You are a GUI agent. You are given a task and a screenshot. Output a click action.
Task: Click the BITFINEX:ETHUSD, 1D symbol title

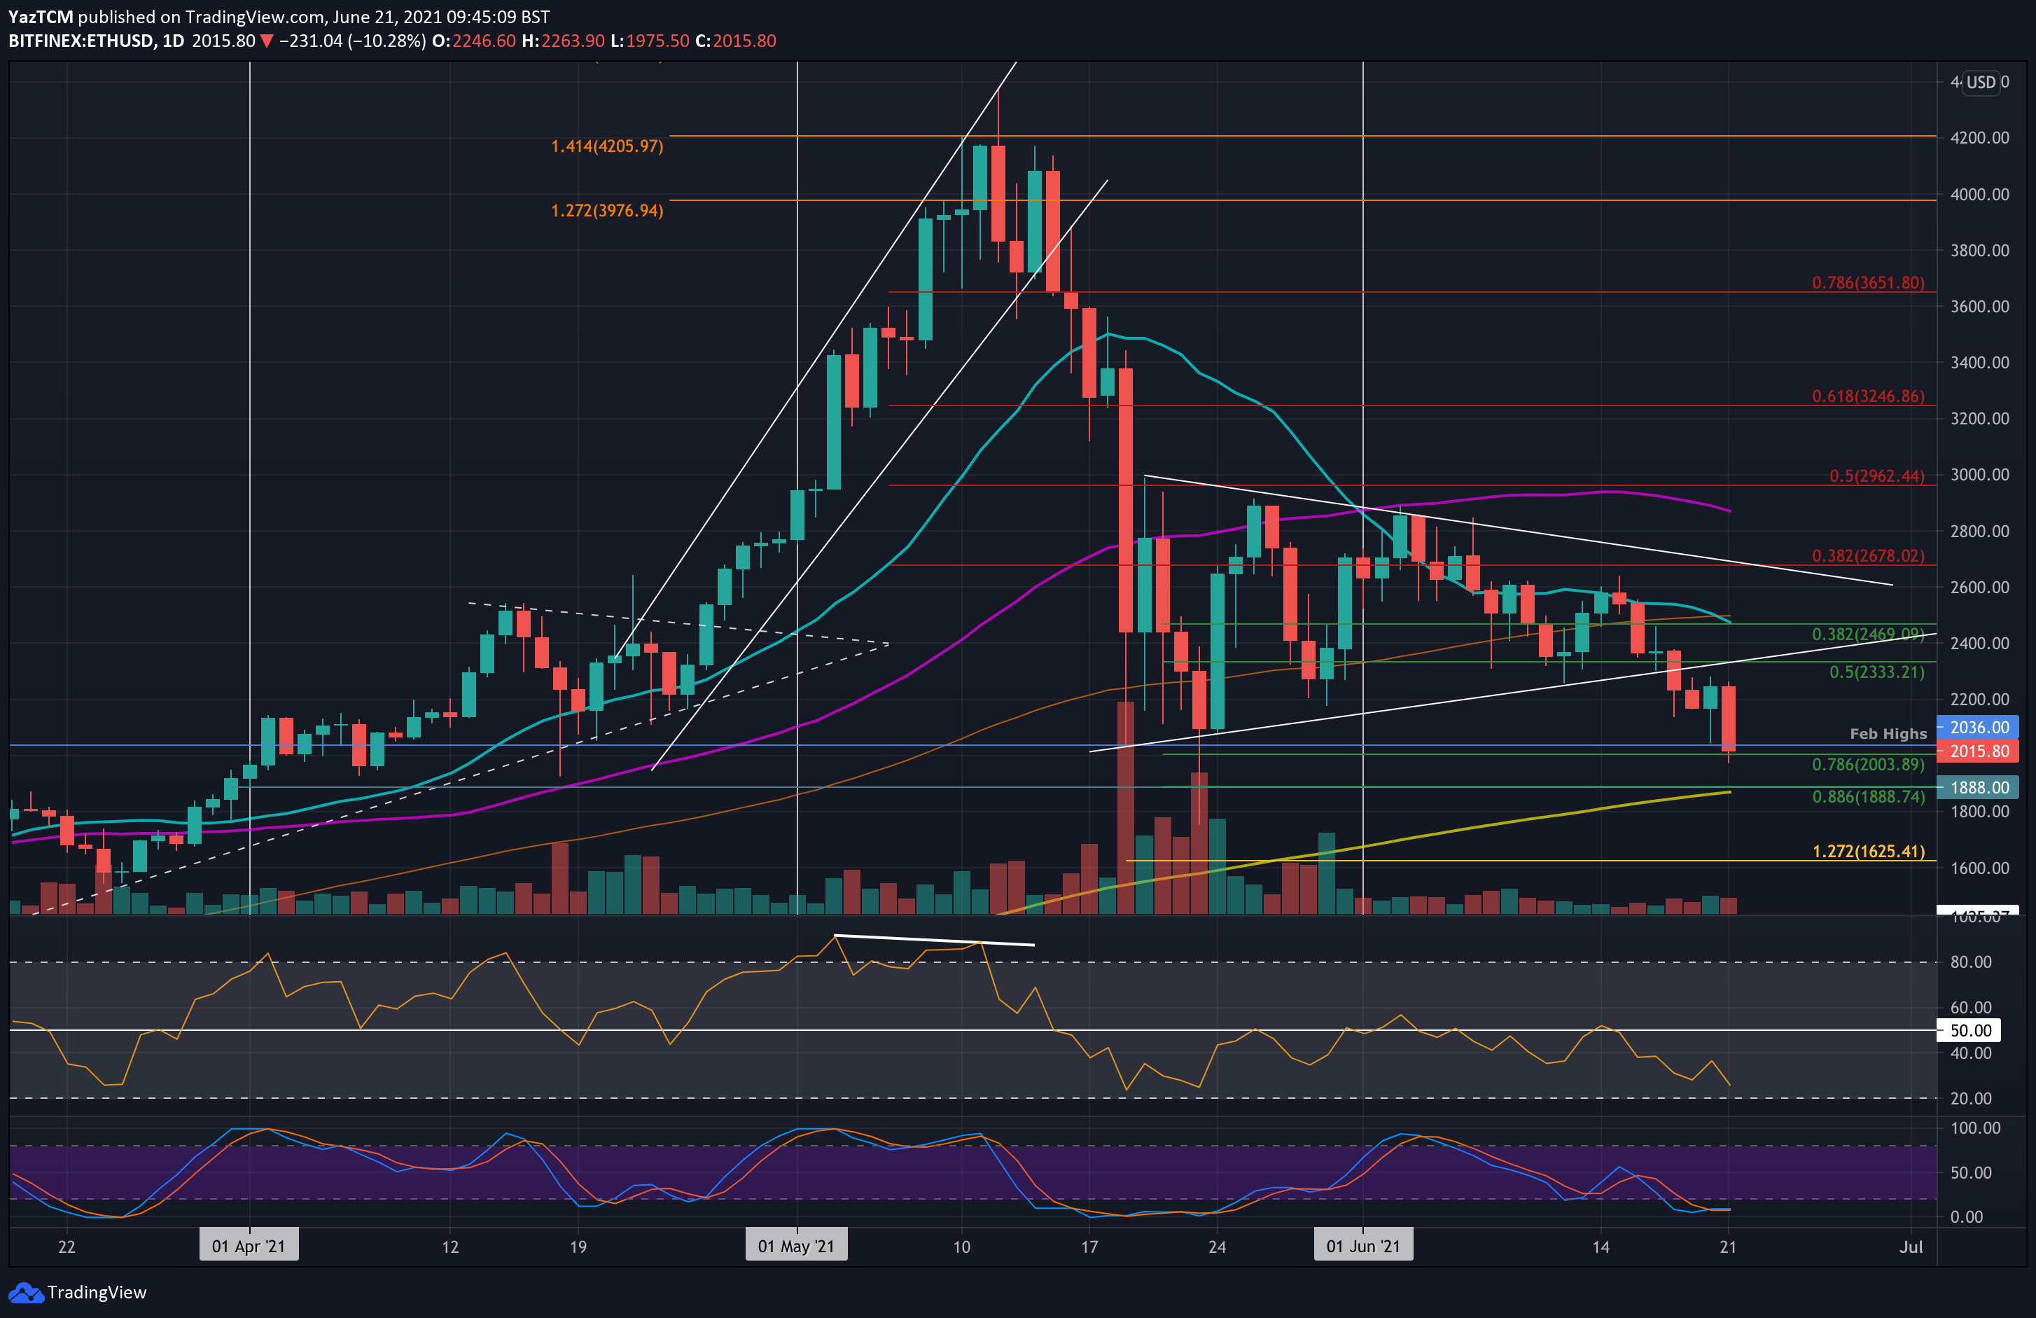tap(96, 41)
